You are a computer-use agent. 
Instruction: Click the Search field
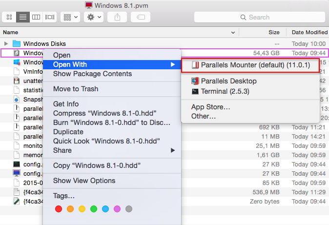tap(260, 17)
